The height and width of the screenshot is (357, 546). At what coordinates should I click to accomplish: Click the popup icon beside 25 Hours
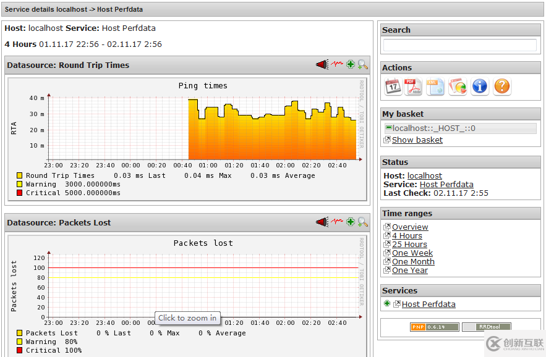[387, 244]
